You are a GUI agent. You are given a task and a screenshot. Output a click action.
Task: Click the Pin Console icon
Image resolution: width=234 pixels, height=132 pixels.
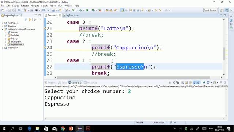click(x=204, y=82)
